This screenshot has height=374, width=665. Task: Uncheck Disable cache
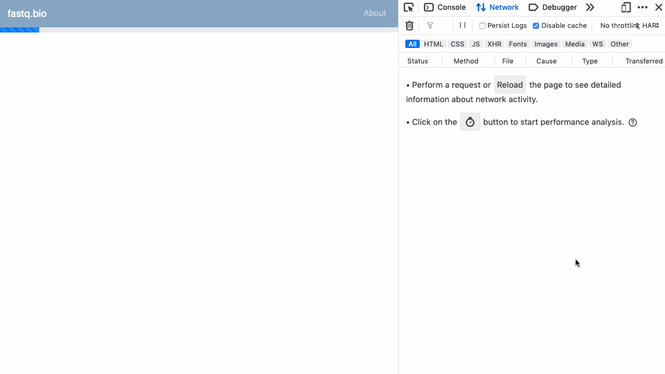tap(536, 26)
